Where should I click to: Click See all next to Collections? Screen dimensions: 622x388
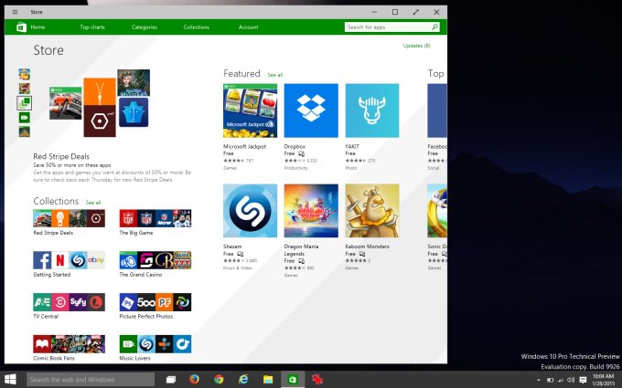tap(93, 203)
